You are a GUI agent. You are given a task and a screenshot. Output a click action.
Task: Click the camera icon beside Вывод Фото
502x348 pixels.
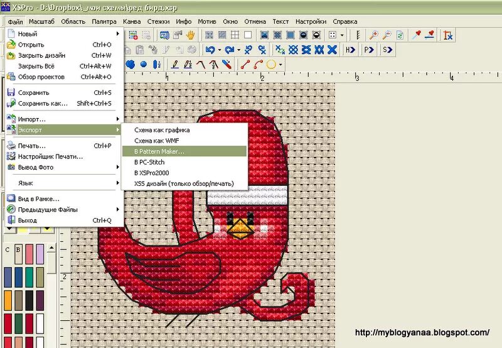11,167
